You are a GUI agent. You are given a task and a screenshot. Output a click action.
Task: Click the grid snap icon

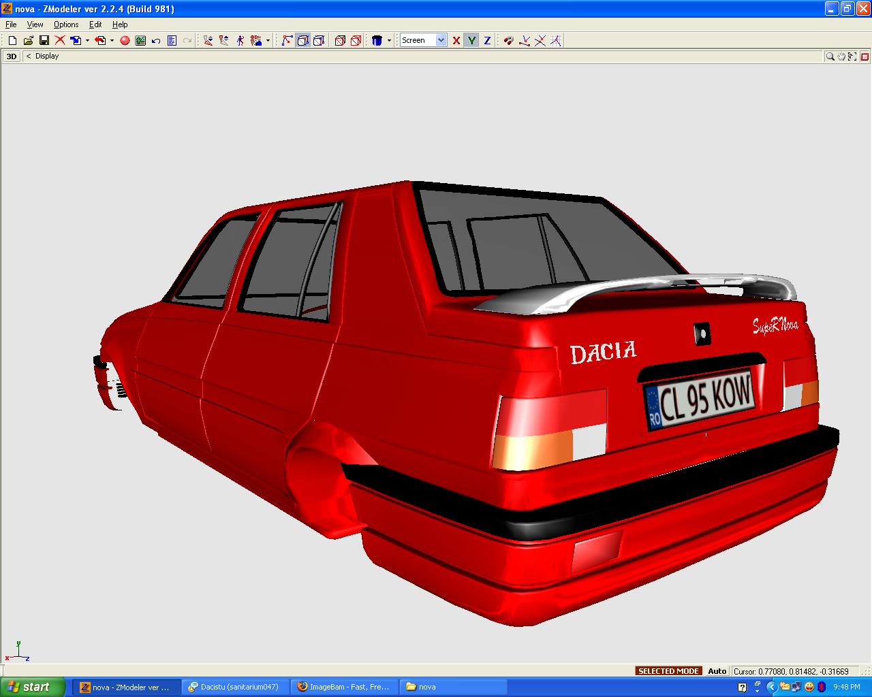[x=556, y=41]
